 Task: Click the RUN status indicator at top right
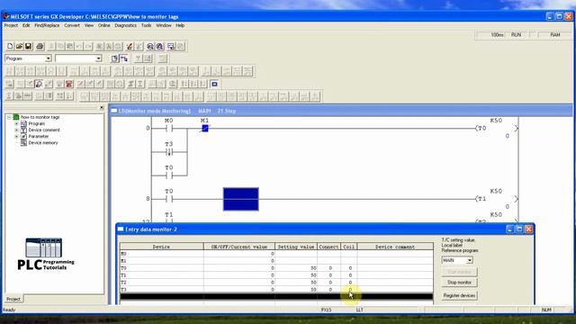[516, 35]
